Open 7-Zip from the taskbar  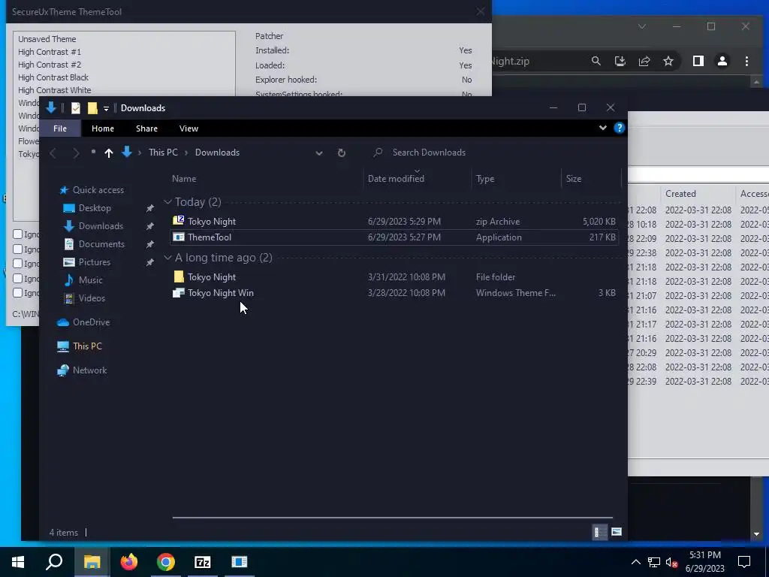coord(203,562)
